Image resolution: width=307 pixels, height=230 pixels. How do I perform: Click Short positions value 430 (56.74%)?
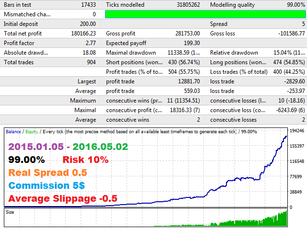pos(184,62)
